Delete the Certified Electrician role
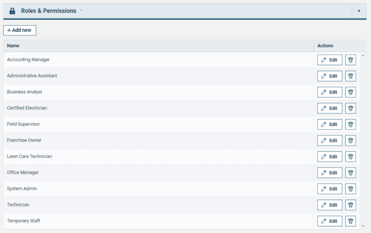 [x=351, y=108]
